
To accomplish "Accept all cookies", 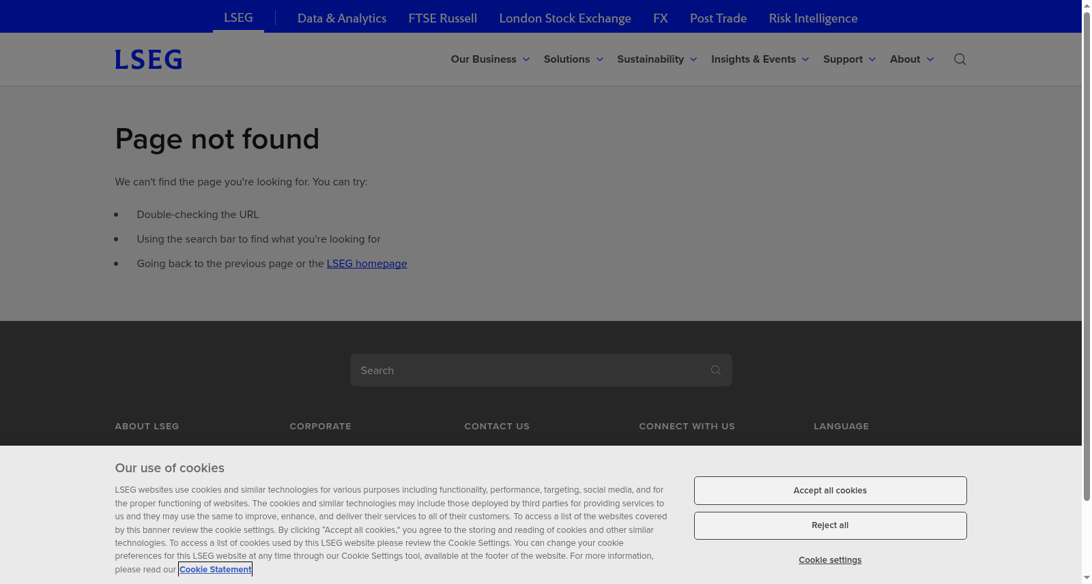I will pyautogui.click(x=830, y=491).
